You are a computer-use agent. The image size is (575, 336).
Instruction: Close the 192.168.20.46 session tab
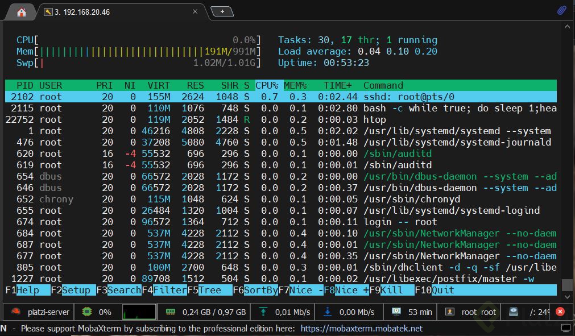click(x=195, y=12)
